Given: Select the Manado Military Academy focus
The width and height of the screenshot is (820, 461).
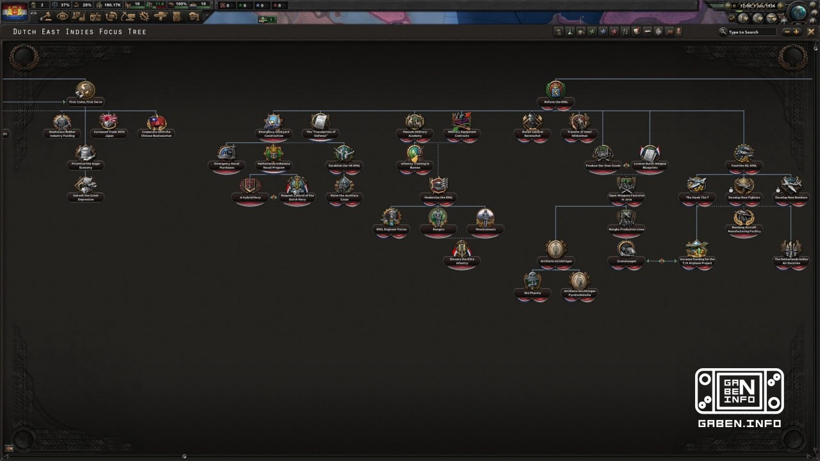Looking at the screenshot, I should tap(414, 126).
